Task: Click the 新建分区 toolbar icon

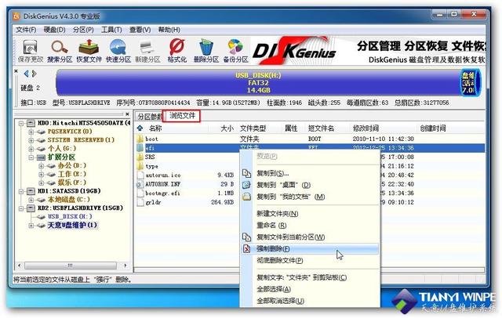Action: tap(147, 48)
